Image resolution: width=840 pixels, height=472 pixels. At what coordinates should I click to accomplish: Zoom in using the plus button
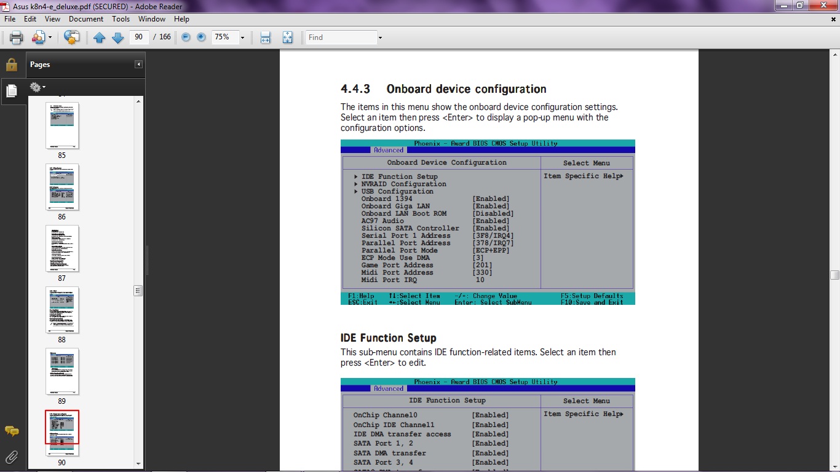(x=201, y=37)
